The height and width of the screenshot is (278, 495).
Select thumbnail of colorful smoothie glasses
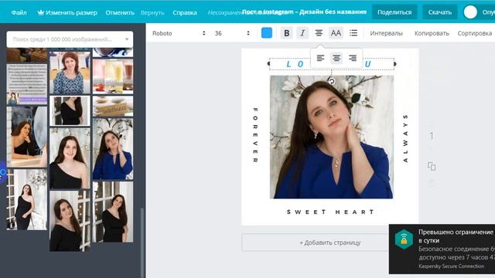(x=113, y=76)
